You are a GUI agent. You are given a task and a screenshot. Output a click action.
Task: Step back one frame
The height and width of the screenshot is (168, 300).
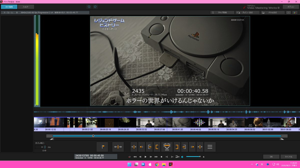(140, 157)
